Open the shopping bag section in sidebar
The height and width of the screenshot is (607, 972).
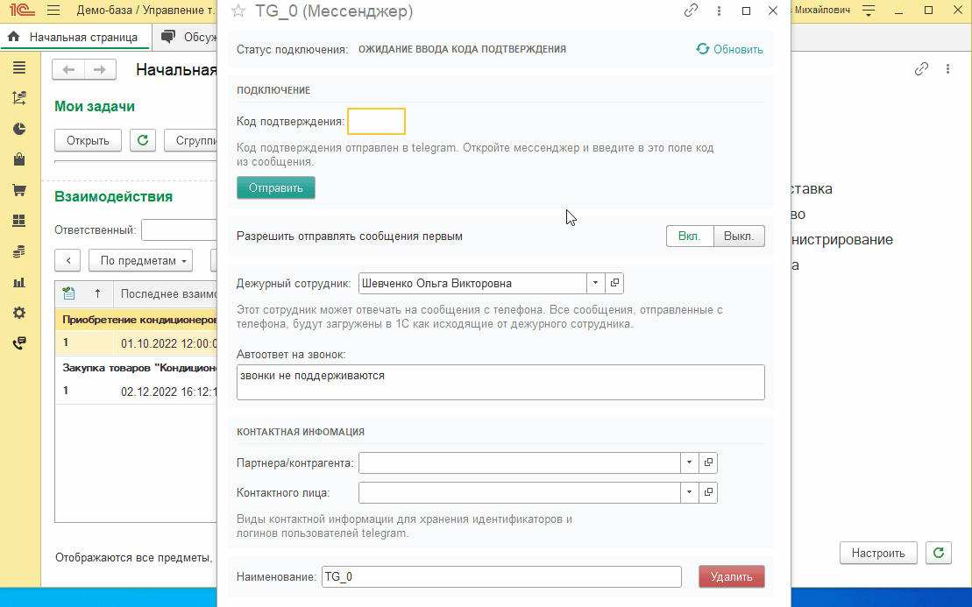click(19, 159)
